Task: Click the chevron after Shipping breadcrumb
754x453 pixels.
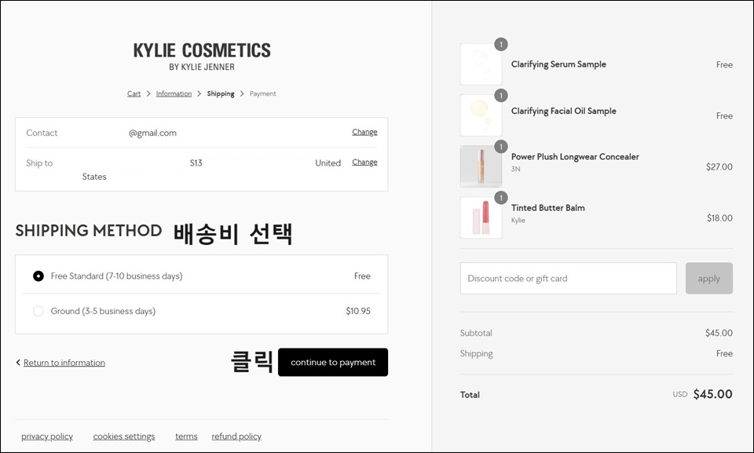Action: (242, 93)
